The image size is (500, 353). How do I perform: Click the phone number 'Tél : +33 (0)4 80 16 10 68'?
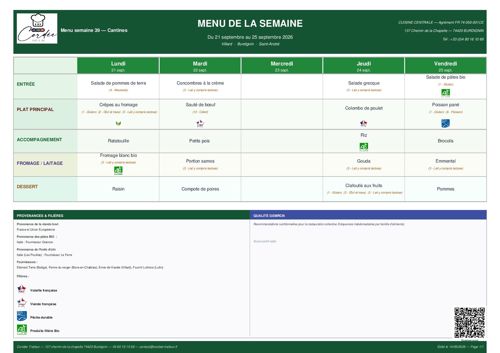pos(463,39)
